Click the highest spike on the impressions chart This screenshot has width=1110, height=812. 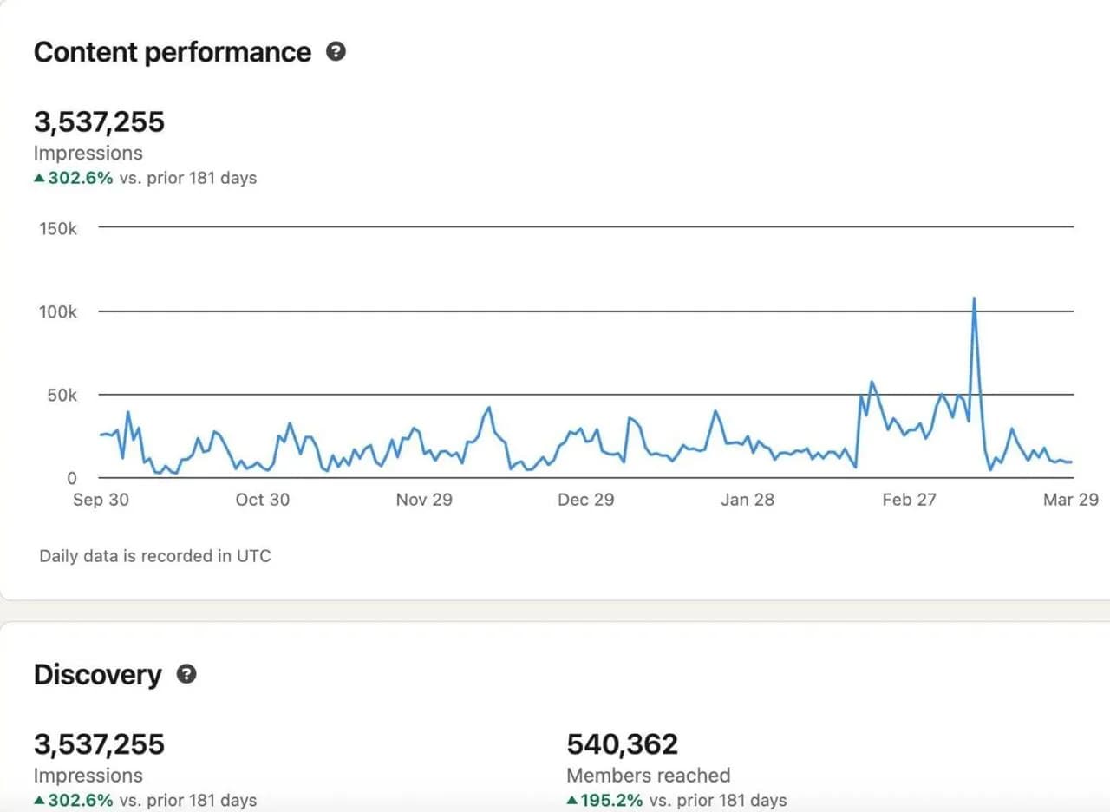[x=974, y=299]
